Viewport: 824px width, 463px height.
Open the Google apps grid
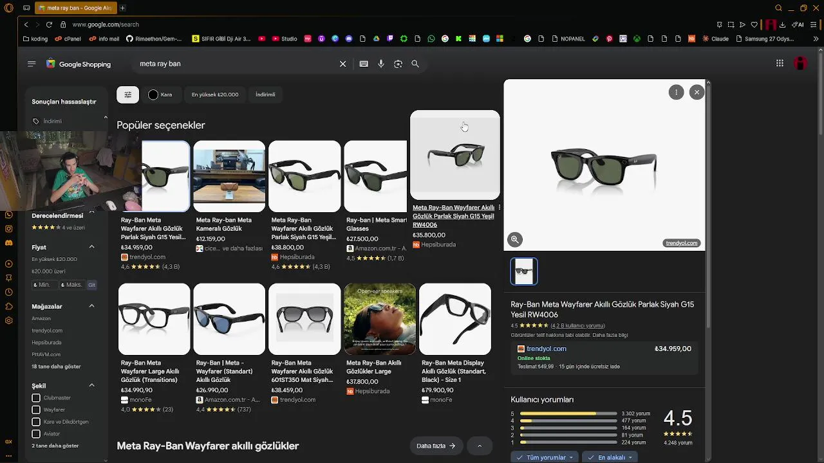point(780,63)
